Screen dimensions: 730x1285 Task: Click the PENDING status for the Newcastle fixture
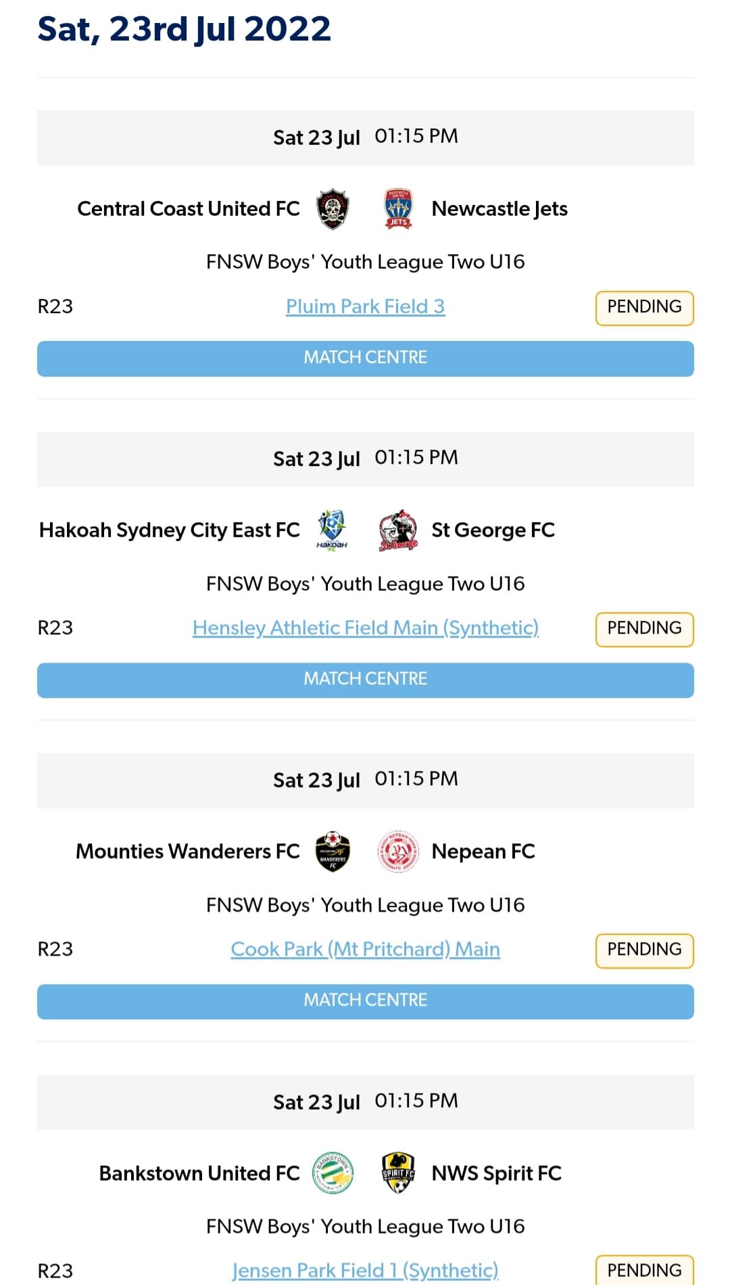click(x=643, y=306)
